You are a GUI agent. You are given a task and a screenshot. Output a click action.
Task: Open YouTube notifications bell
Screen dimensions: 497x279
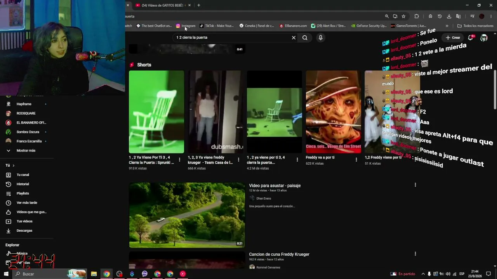coord(471,38)
